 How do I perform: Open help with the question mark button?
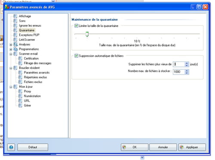pyautogui.click(x=11, y=147)
